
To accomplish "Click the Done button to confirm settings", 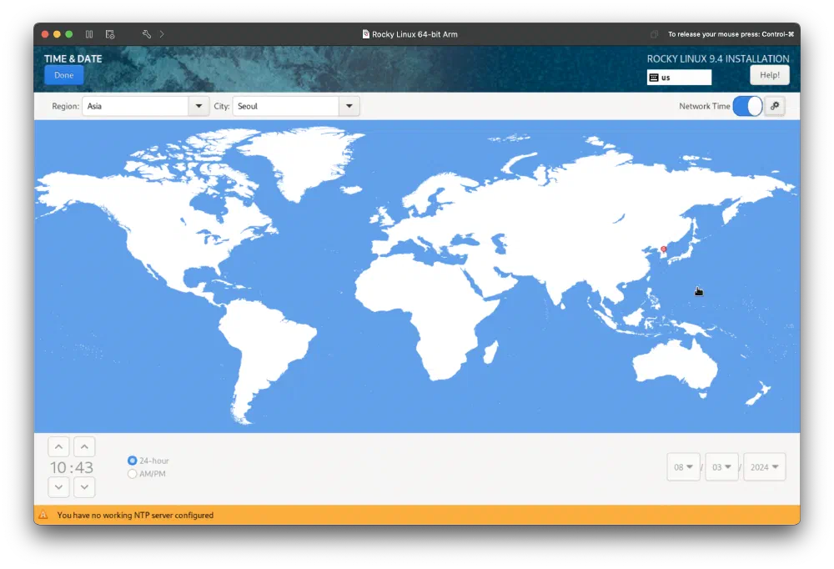I will tap(63, 74).
